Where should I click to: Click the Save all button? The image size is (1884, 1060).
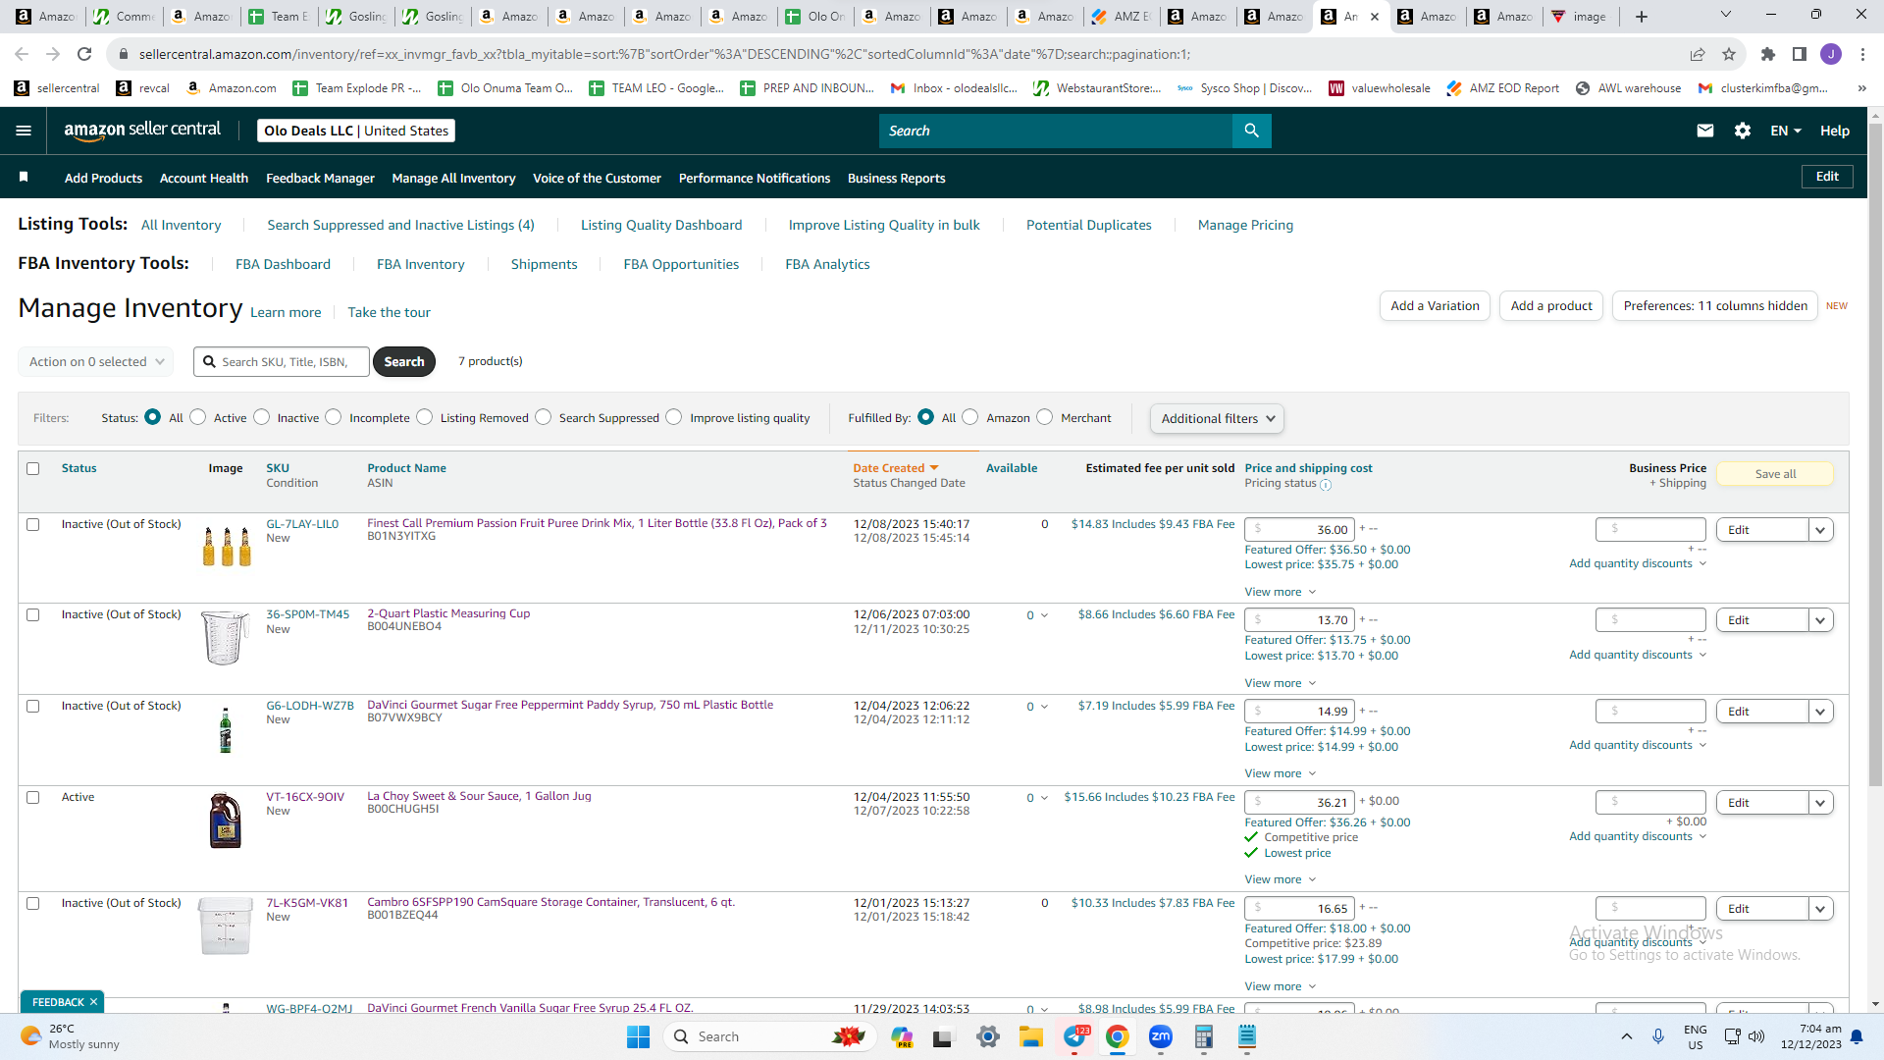click(1775, 474)
